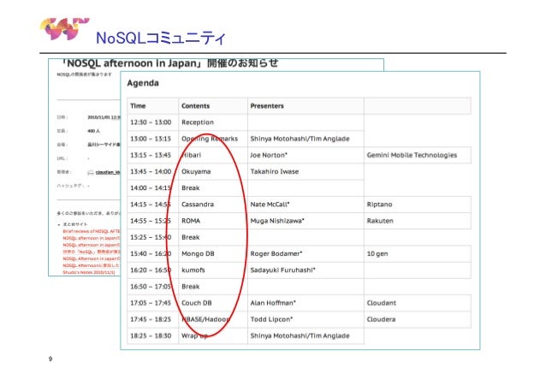
Task: Click 'Okuyama' in the Contents column
Action: pos(196,171)
